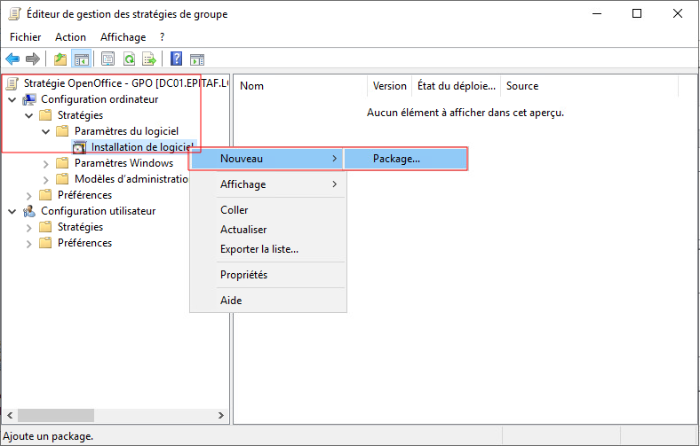The width and height of the screenshot is (700, 446).
Task: Click the blue help question mark icon
Action: [x=177, y=59]
